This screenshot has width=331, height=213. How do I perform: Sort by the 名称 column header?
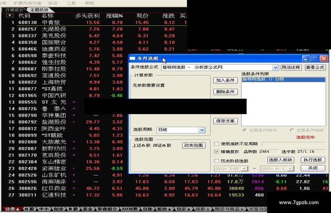point(47,16)
